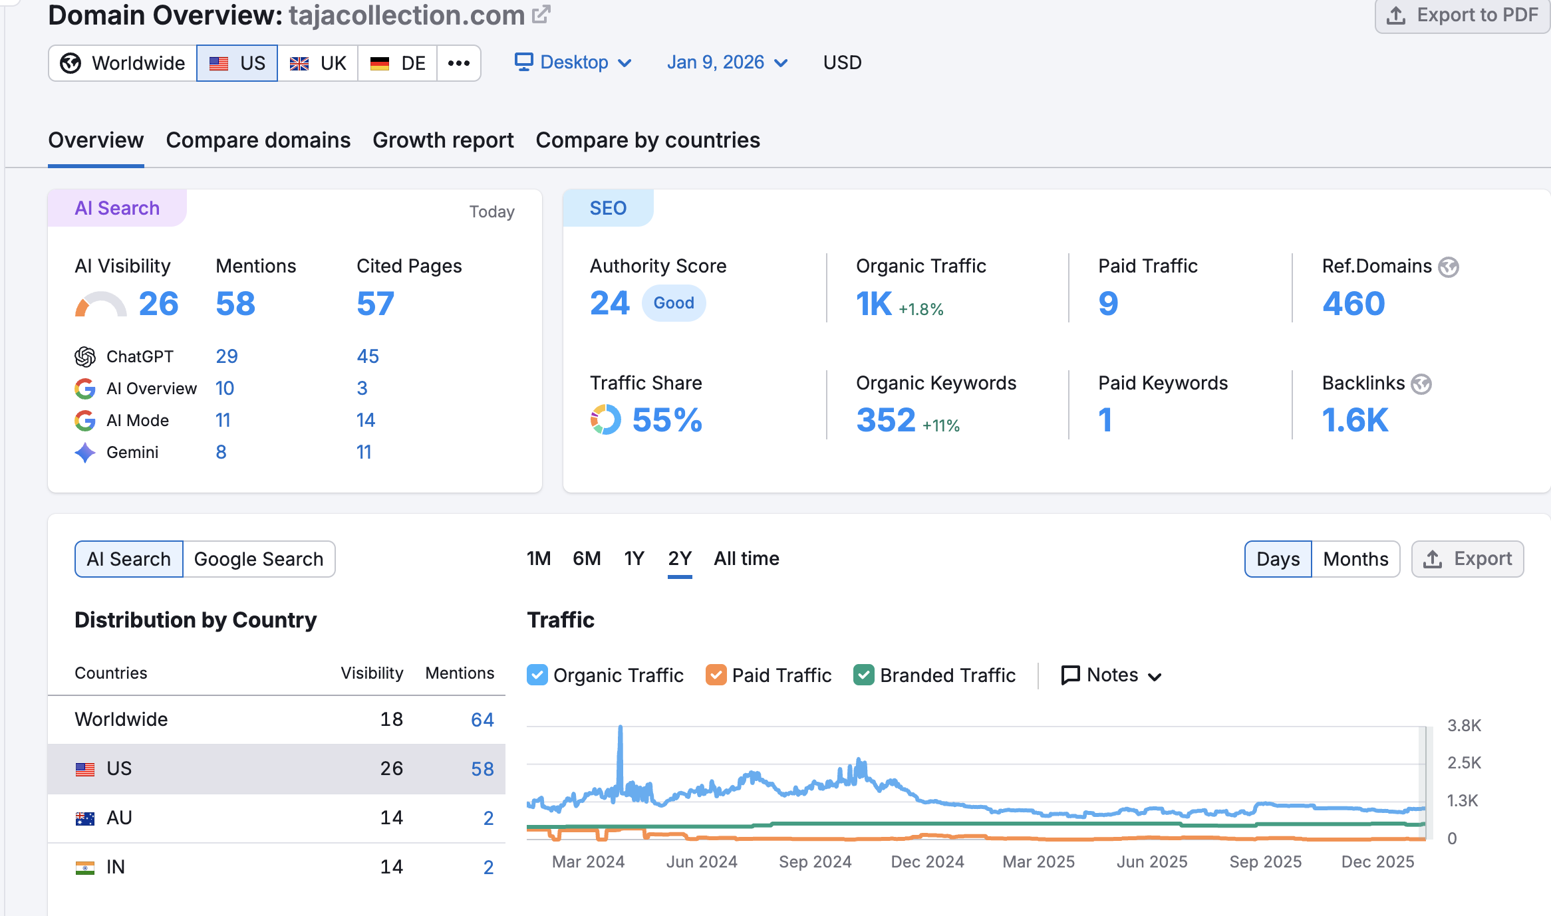This screenshot has width=1551, height=916.
Task: Click the Gemini sparkle icon
Action: click(x=85, y=453)
